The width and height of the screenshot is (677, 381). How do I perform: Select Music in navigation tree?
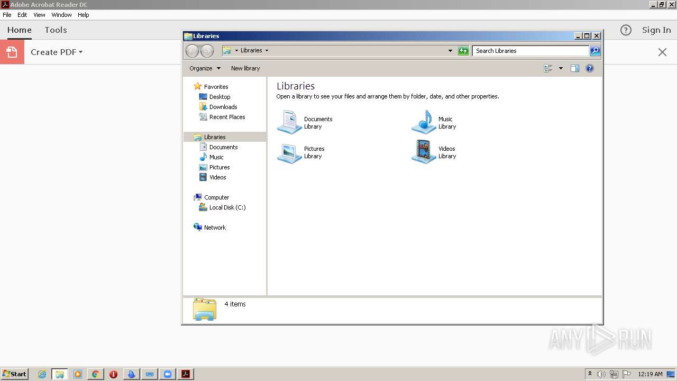[x=216, y=157]
